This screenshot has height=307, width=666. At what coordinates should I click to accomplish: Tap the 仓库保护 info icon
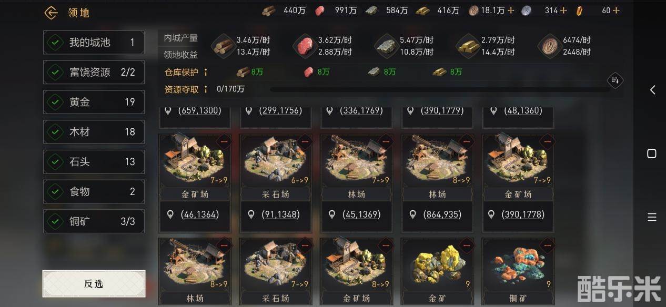tap(206, 72)
